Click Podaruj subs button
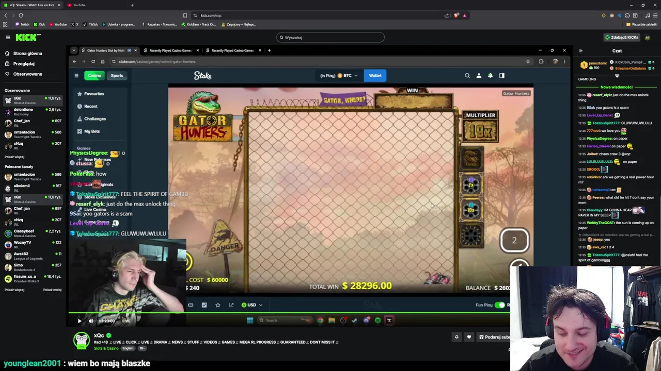 pos(494,337)
